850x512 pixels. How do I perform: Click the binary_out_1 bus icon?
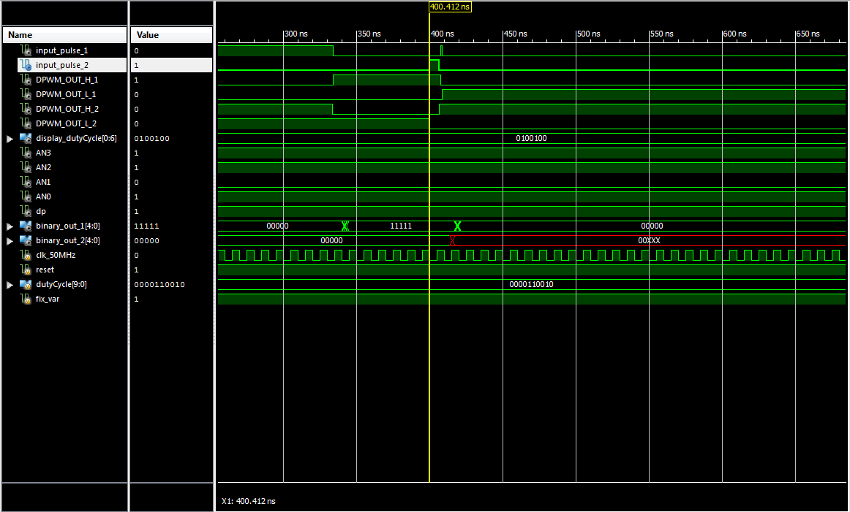click(26, 226)
